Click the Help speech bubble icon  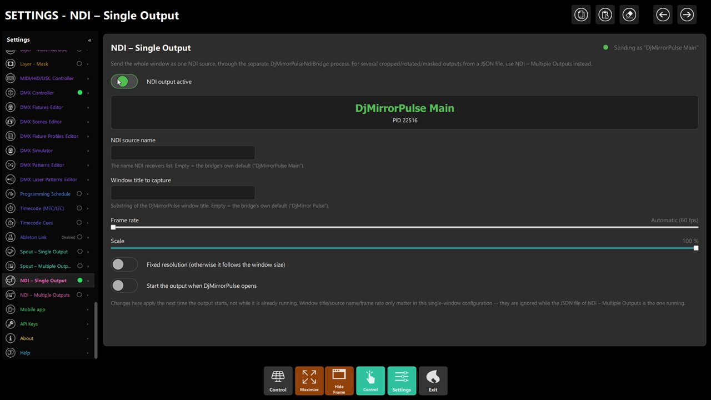[x=10, y=353]
